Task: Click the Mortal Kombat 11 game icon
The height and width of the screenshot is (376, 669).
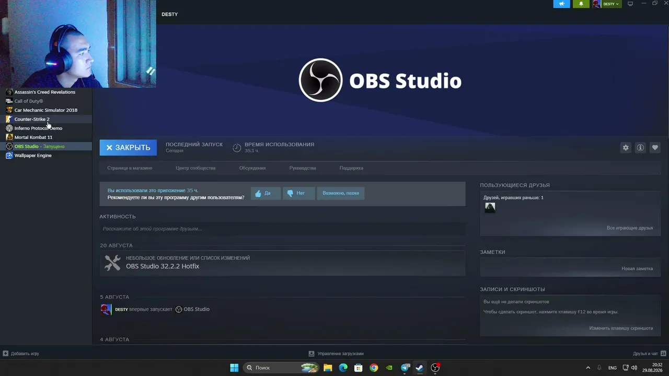Action: click(9, 137)
